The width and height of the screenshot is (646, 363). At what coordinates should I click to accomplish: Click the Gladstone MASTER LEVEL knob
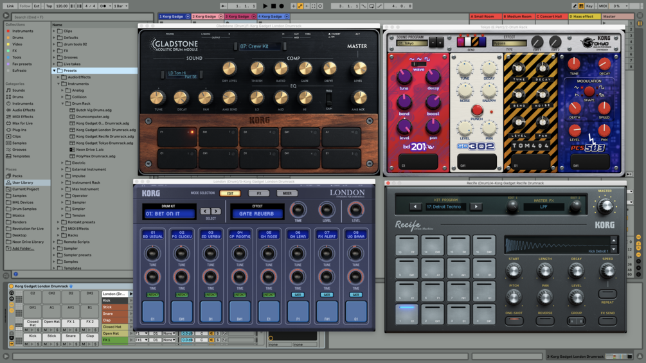pos(359,69)
